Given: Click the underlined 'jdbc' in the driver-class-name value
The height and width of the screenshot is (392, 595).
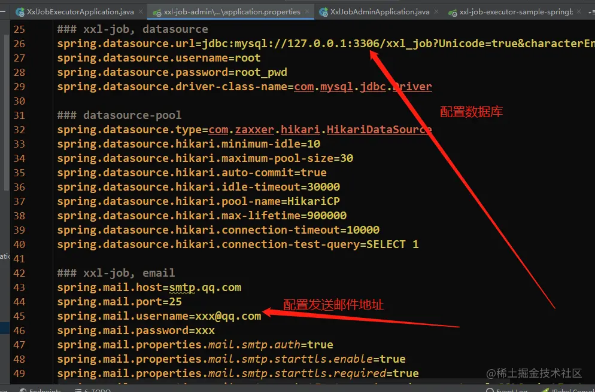Looking at the screenshot, I should tap(373, 87).
